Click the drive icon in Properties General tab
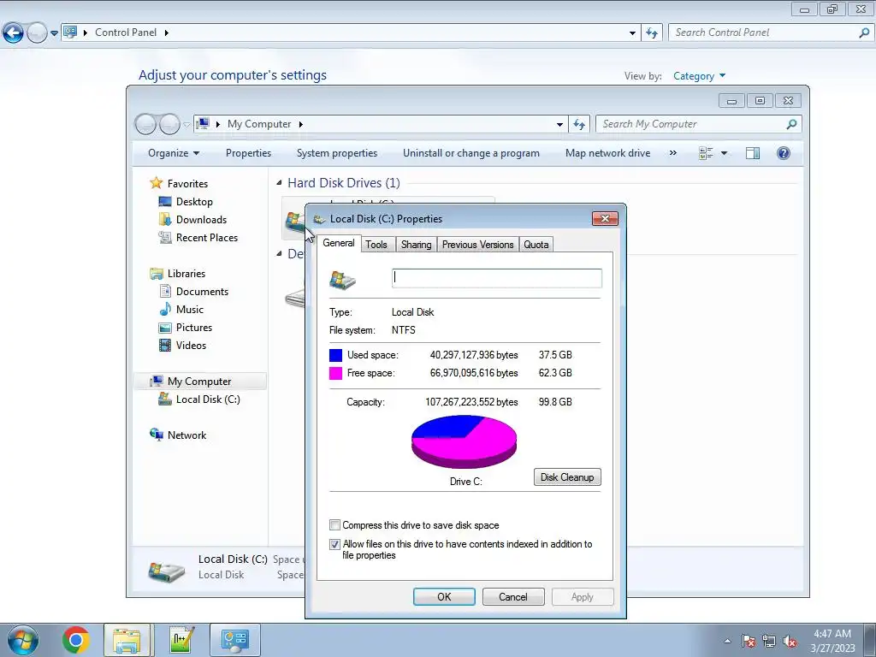The width and height of the screenshot is (876, 657). pos(342,279)
